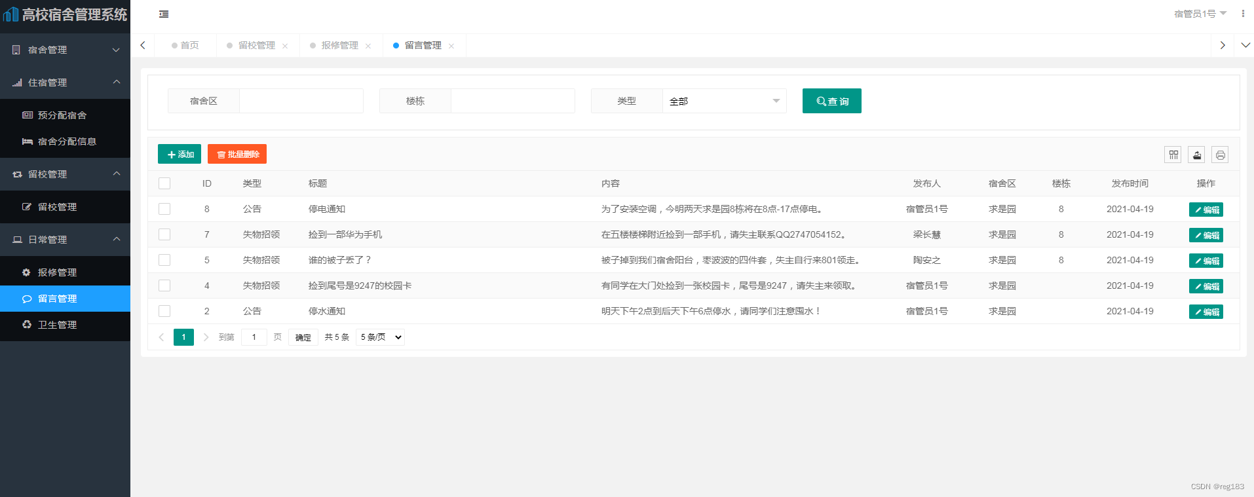Select page 1 in pagination
The image size is (1254, 497).
[x=183, y=337]
